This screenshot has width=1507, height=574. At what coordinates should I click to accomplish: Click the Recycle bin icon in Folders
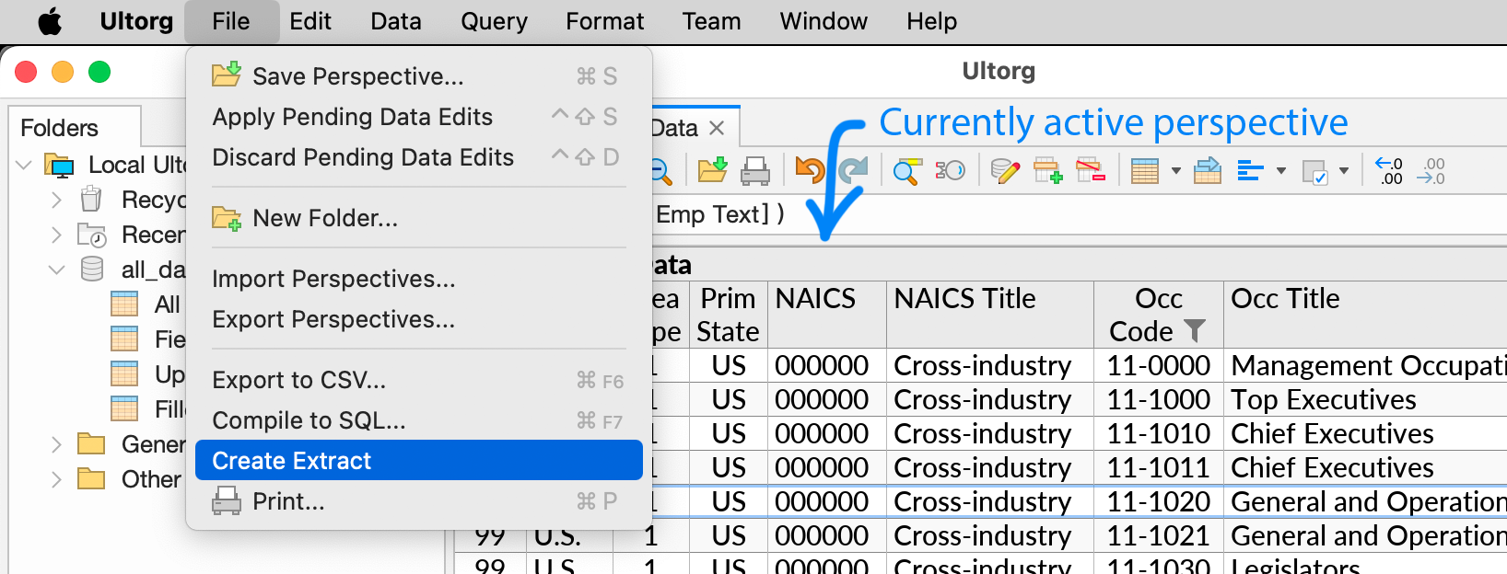coord(91,199)
